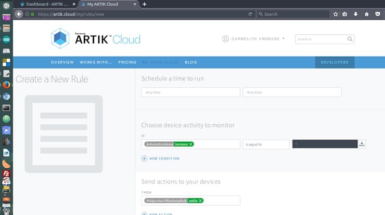Click the site info icon in address bar

pyautogui.click(x=27, y=14)
